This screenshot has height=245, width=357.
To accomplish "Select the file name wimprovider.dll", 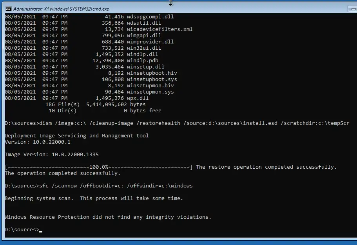I will [150, 41].
